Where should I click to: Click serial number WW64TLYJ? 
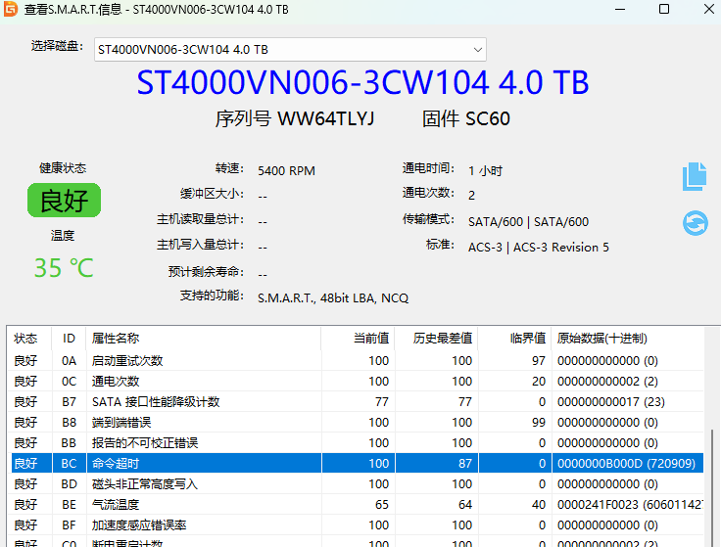pos(325,118)
